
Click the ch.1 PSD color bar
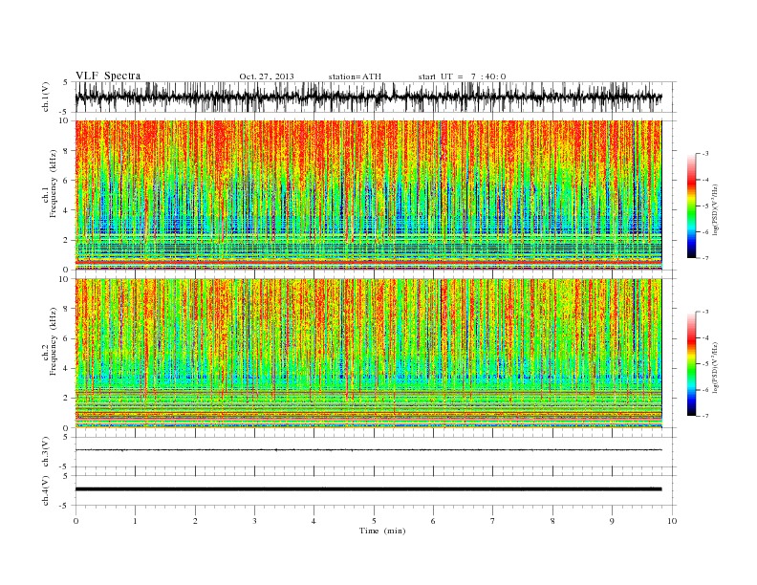691,206
